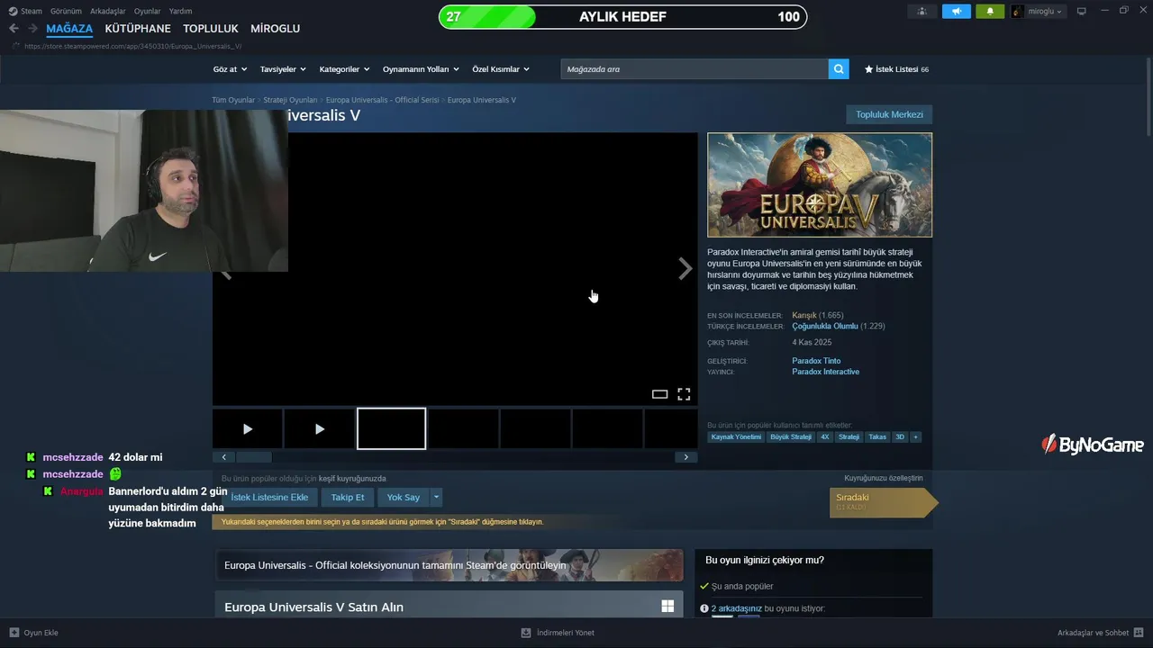Viewport: 1153px width, 648px height.
Task: Open the blue announcements megaphone icon
Action: (x=957, y=11)
